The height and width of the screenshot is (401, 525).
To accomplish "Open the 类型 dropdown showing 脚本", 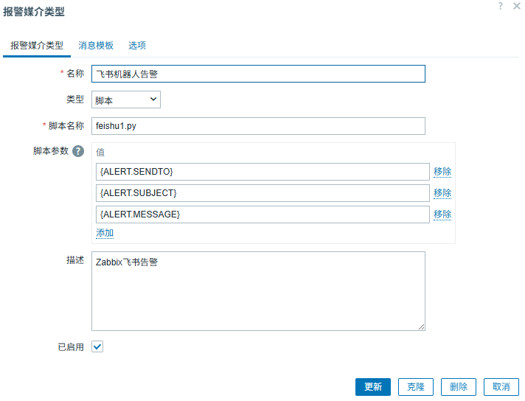I will (x=126, y=100).
